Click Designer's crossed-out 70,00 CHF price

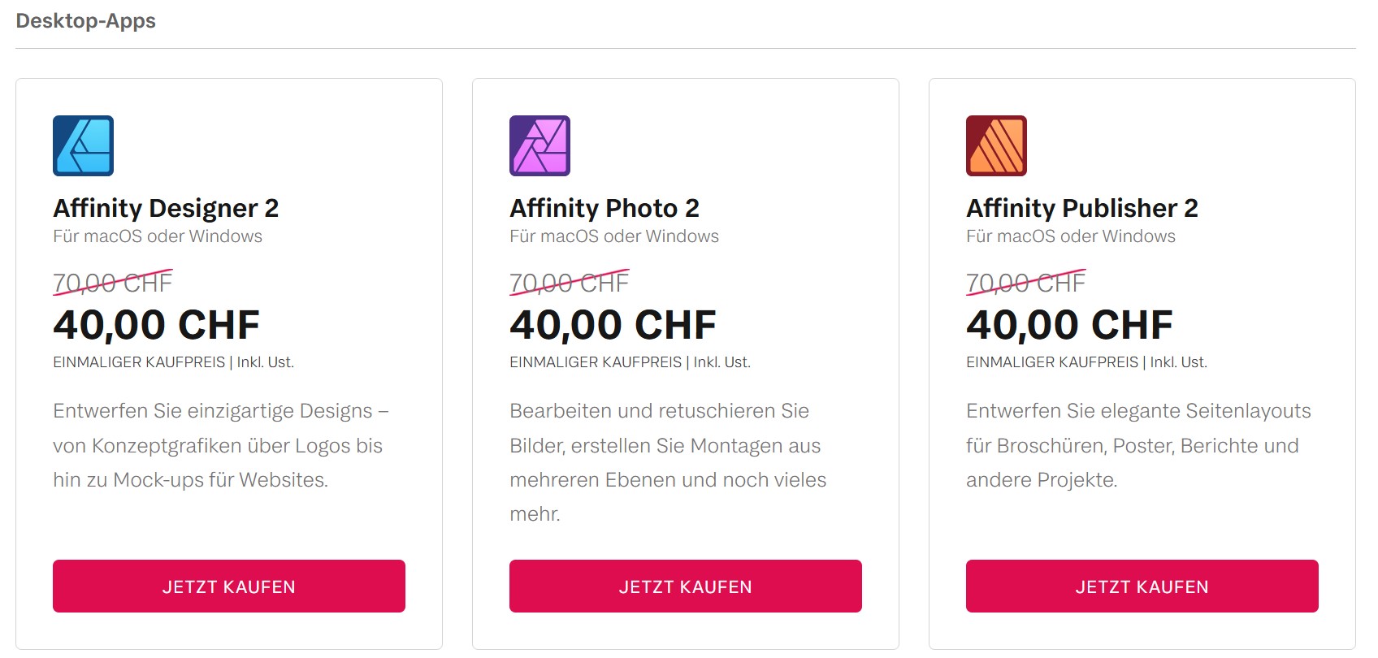pos(112,283)
